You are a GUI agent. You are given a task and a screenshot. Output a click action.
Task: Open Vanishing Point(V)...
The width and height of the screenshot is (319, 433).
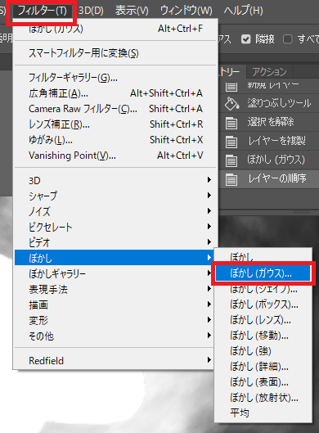tap(116, 156)
